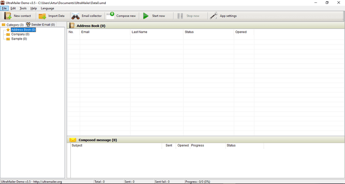Click the Stop now button label
The height and width of the screenshot is (184, 345).
193,16
